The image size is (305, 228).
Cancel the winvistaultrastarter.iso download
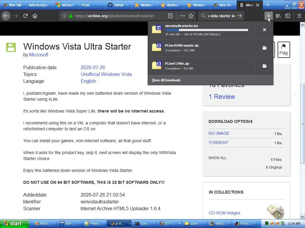click(264, 30)
